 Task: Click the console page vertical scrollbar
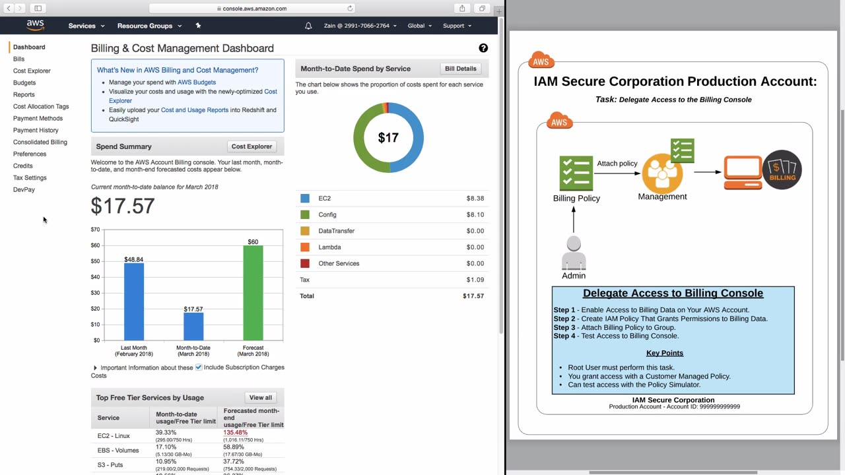(x=501, y=176)
